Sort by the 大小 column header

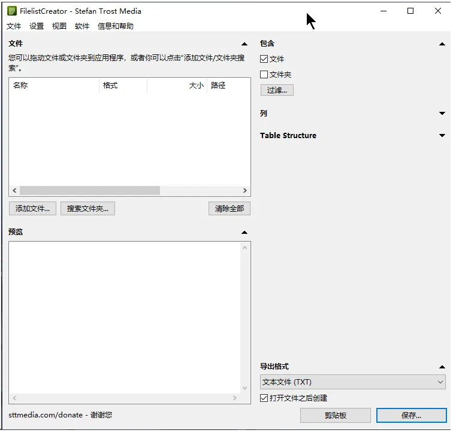click(x=177, y=86)
